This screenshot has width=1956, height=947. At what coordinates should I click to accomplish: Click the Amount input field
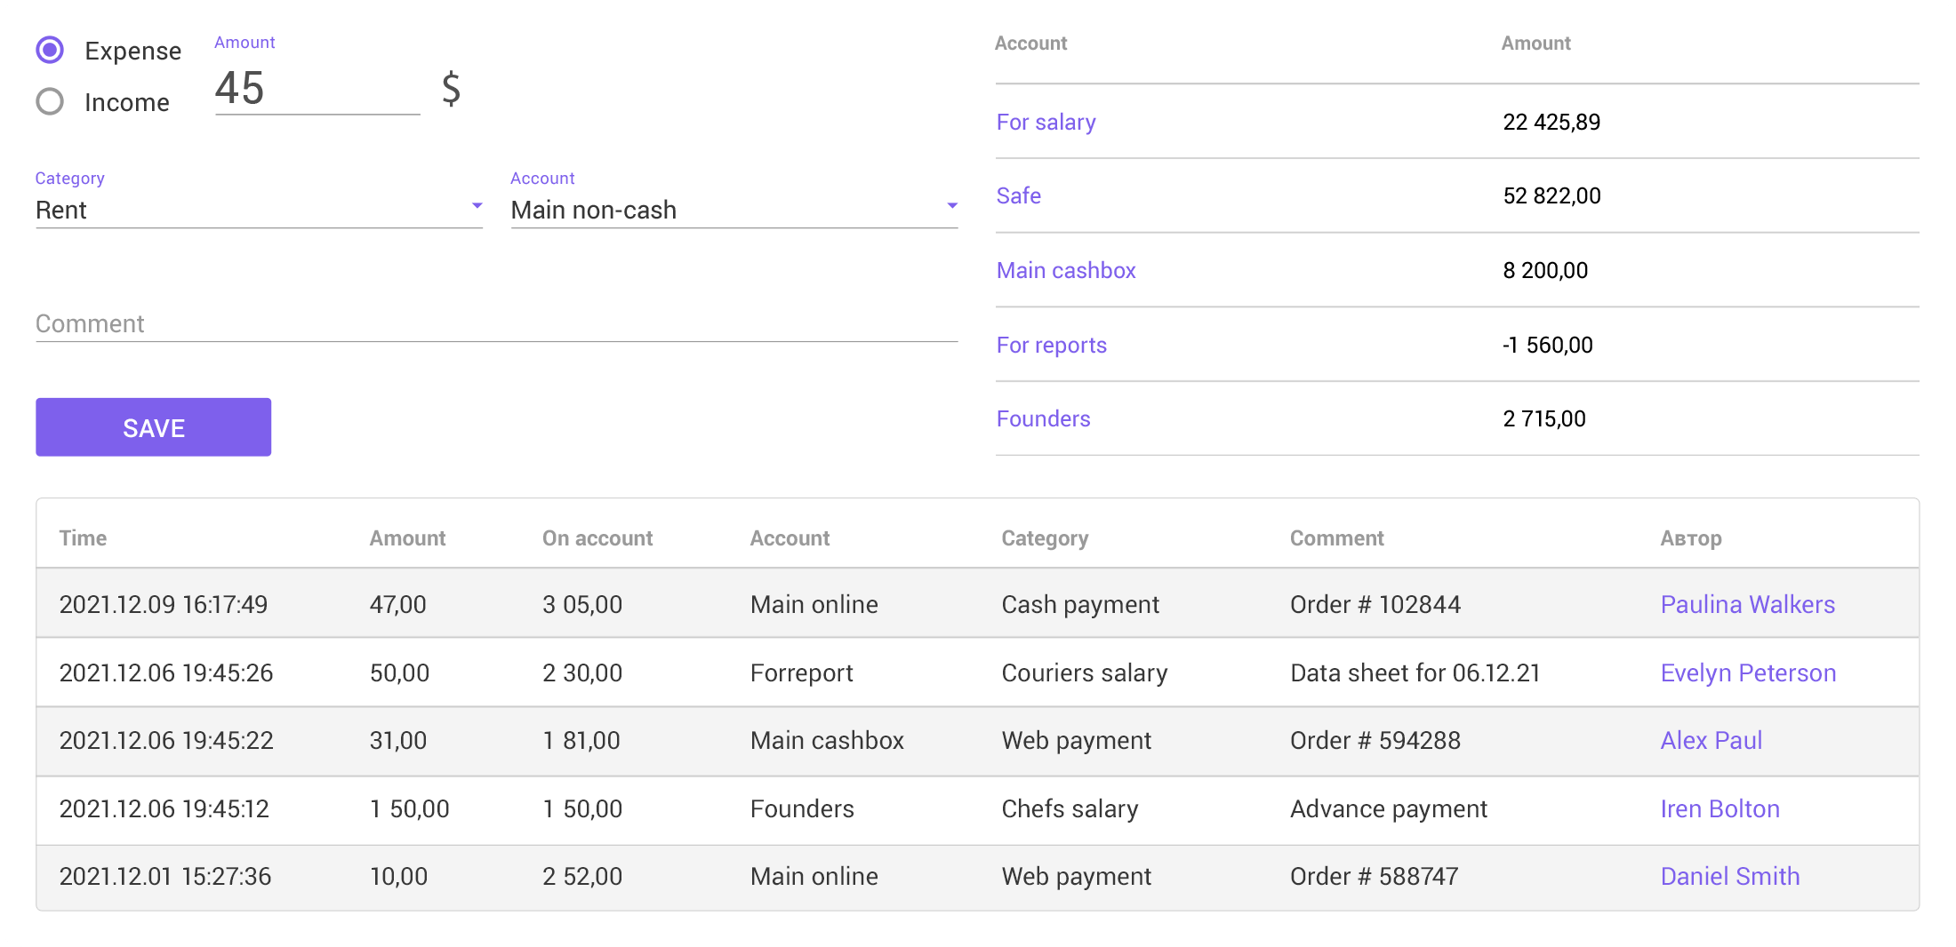point(316,89)
